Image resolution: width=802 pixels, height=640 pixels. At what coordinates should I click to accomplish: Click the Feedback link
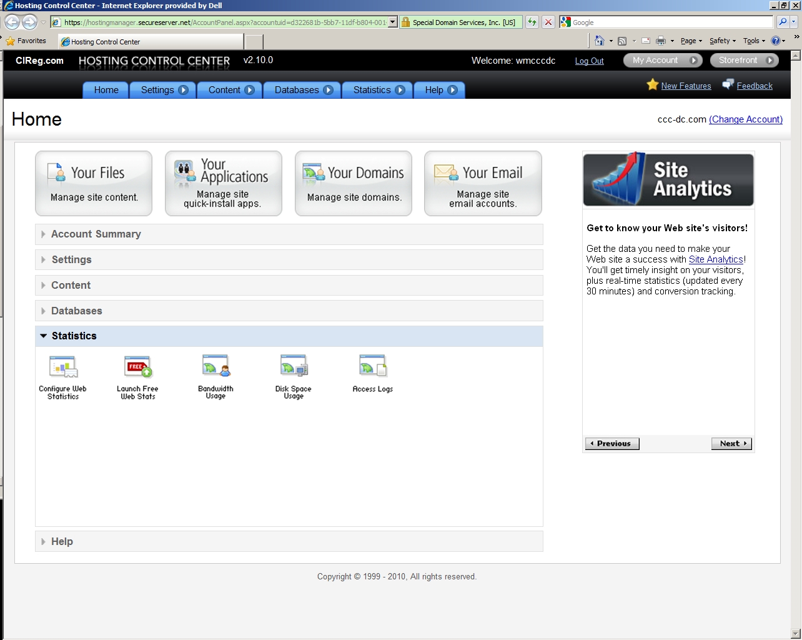click(755, 86)
